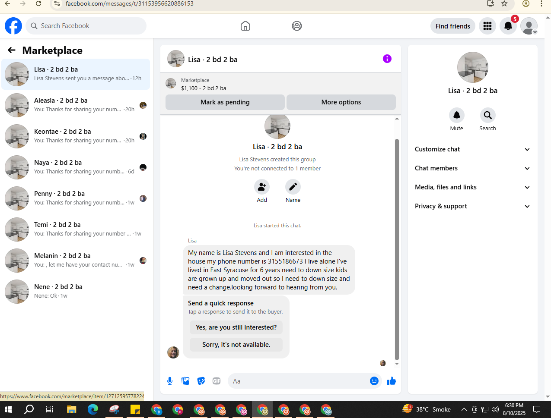Open Aleasia · 2 bd 2 ba conversation
This screenshot has width=551, height=418.
click(x=76, y=105)
